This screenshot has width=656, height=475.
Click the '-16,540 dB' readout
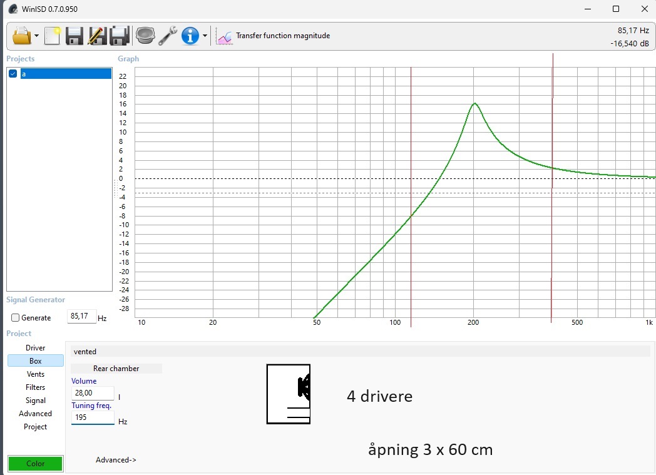(629, 43)
